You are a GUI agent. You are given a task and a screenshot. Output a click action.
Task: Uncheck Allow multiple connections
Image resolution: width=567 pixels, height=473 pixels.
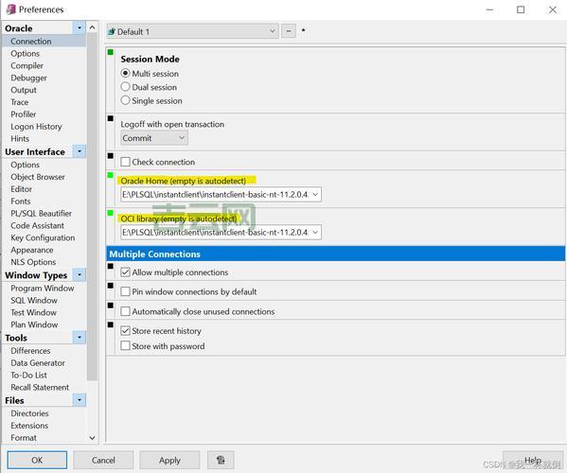125,272
